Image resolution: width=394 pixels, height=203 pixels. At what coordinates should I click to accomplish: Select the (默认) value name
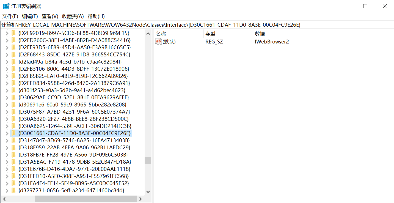coord(169,42)
